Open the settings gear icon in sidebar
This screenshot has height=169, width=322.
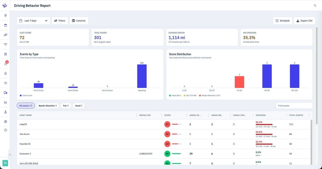pos(5,122)
